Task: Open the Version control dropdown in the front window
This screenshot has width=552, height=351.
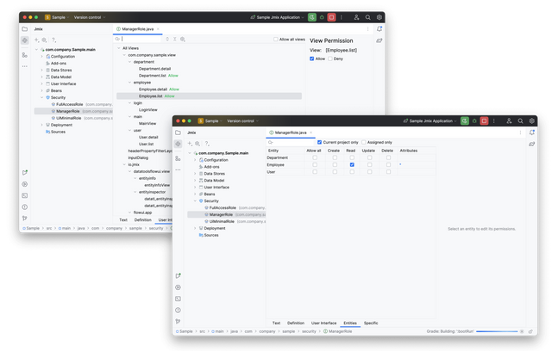Action: click(242, 120)
